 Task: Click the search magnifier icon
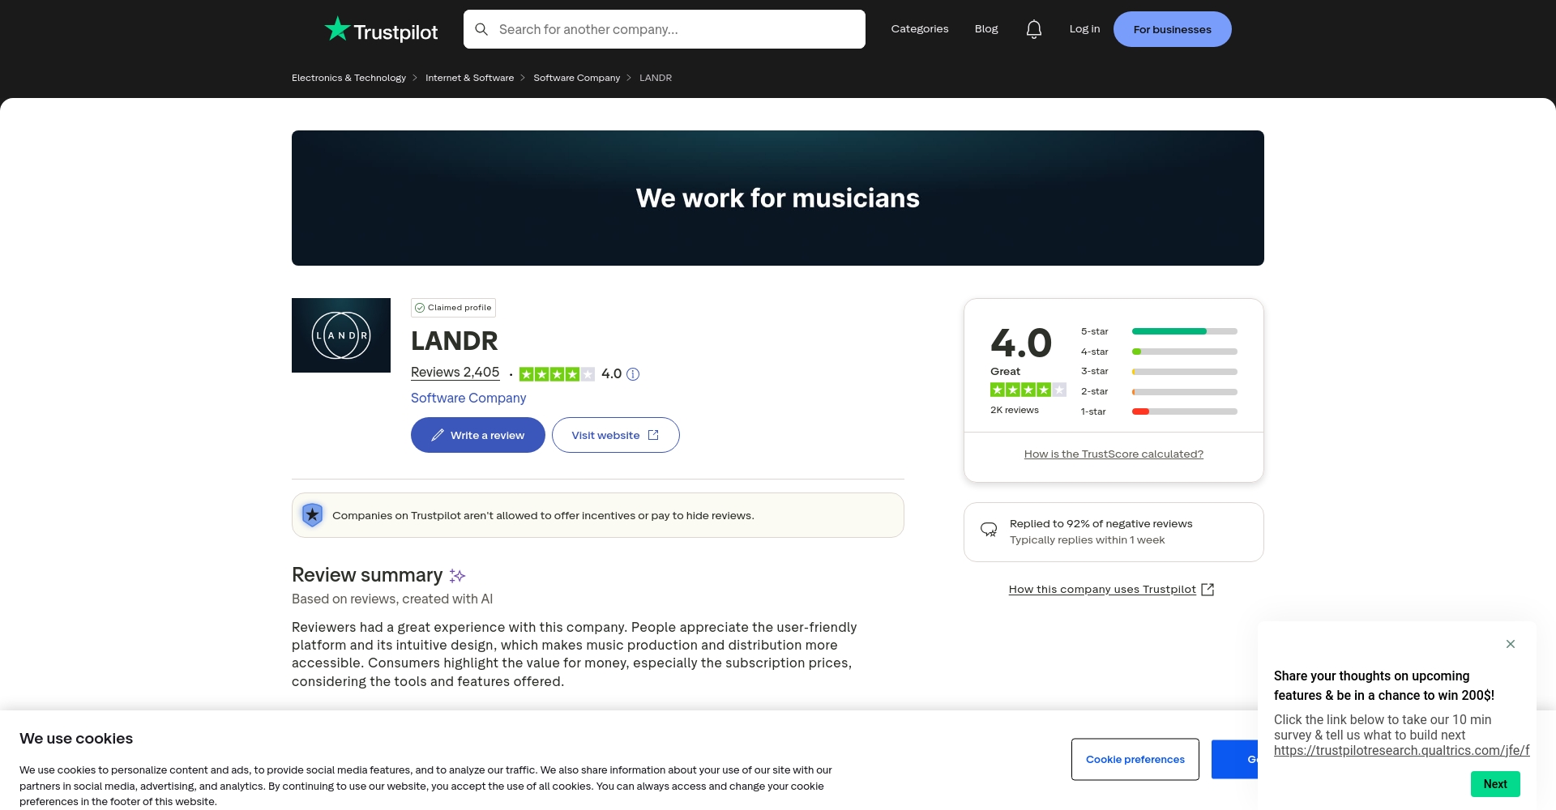point(481,29)
